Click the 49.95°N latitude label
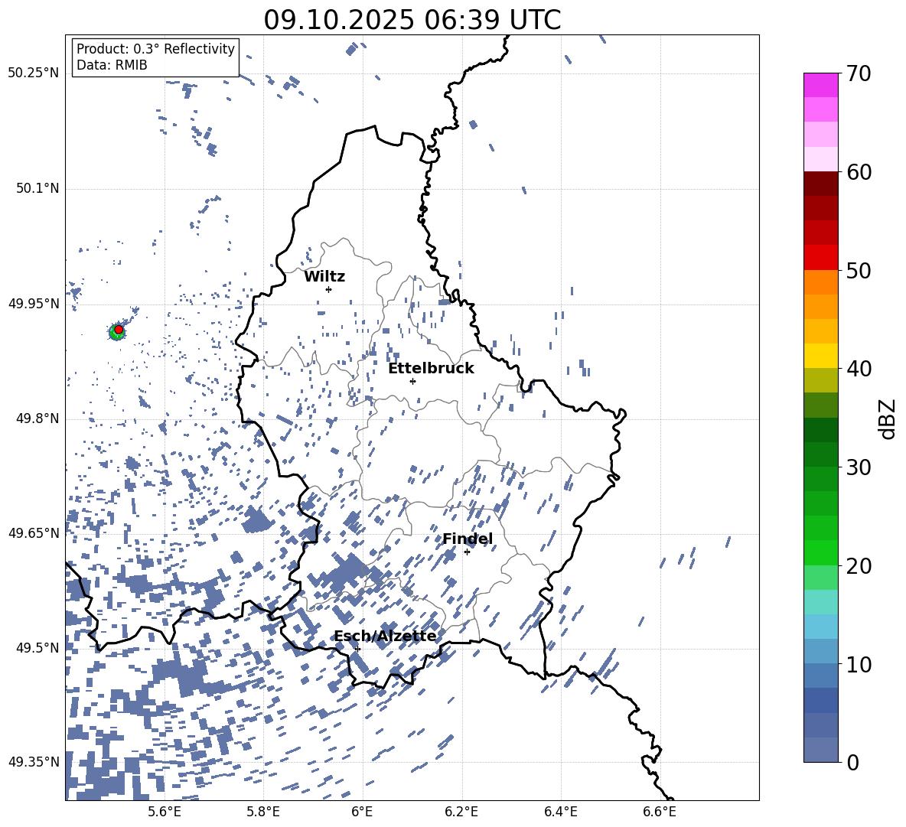The width and height of the screenshot is (906, 827). [x=33, y=303]
